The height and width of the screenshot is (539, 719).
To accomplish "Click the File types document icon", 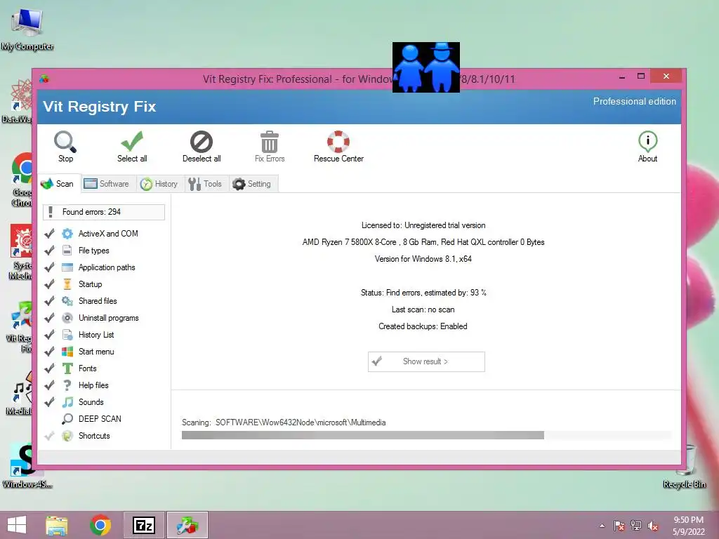I will pos(67,251).
